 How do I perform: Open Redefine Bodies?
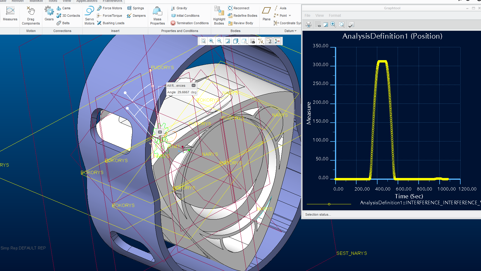[x=243, y=16]
